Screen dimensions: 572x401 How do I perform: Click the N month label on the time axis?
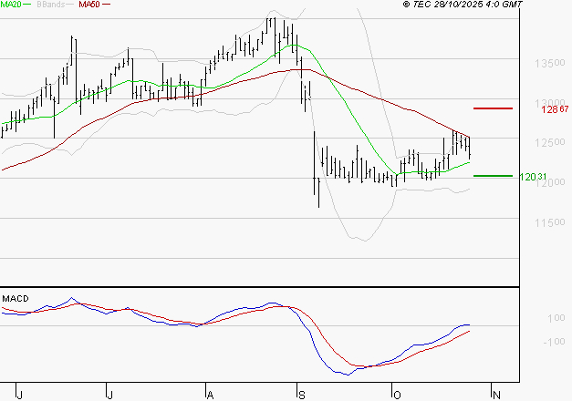(496, 395)
